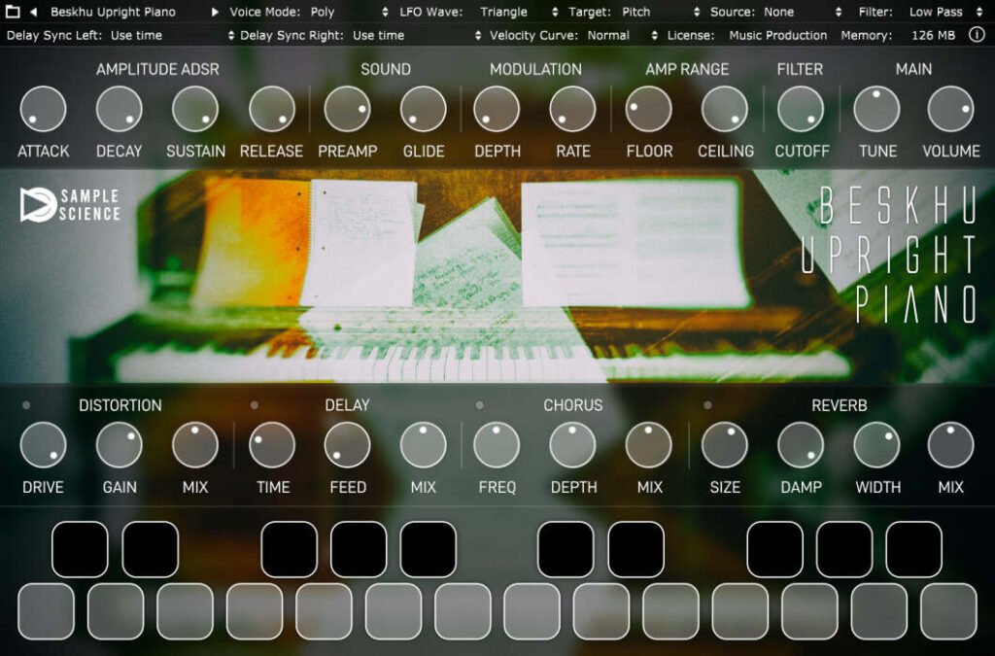995x656 pixels.
Task: Enable the Reverb effect toggle
Action: coord(708,405)
